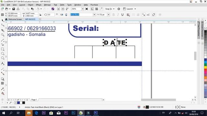This screenshot has width=207, height=116.
Task: Toggle Show Guidelines button
Action: coord(101,9)
